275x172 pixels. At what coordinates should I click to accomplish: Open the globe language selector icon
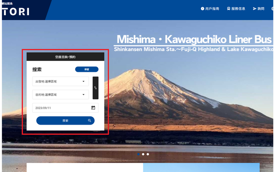[273, 9]
